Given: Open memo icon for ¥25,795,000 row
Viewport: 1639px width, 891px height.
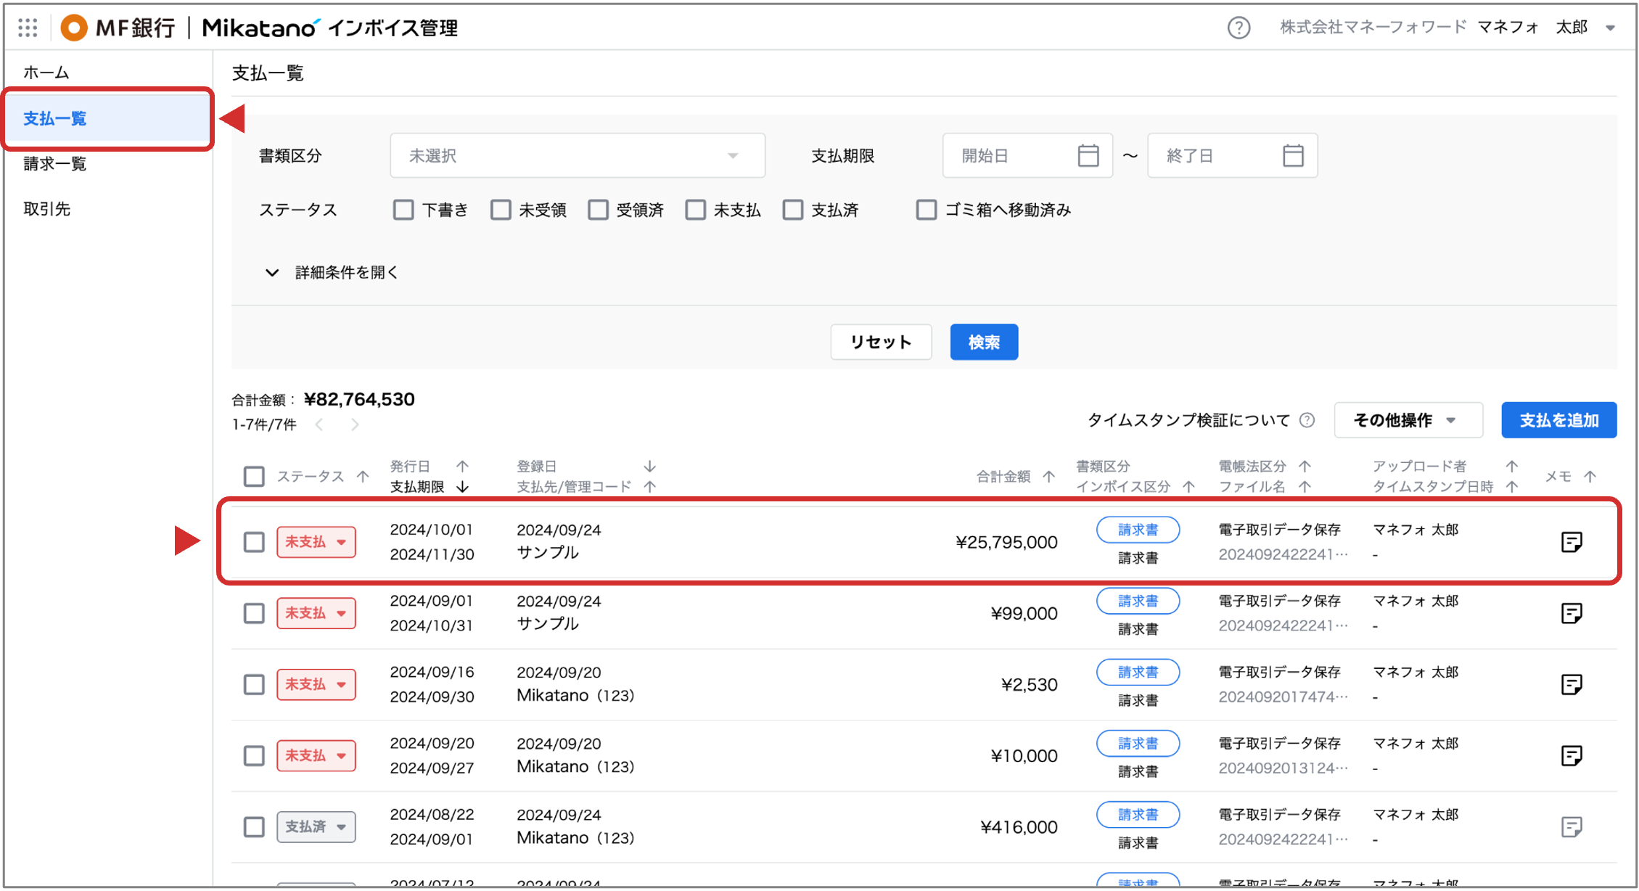Looking at the screenshot, I should point(1572,542).
